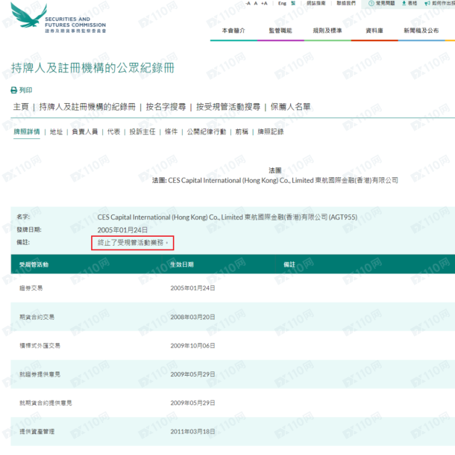The width and height of the screenshot is (455, 455).
Task: Switch to the 前稱 tab
Action: pyautogui.click(x=242, y=131)
